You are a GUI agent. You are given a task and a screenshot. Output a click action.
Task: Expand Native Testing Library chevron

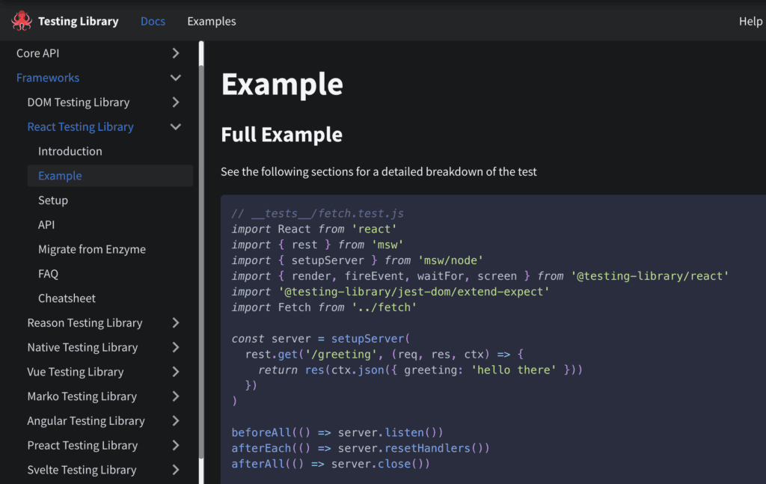coord(176,347)
